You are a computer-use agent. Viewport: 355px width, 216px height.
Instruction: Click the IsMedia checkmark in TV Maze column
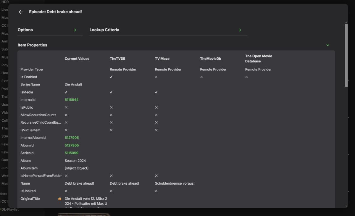pyautogui.click(x=156, y=92)
